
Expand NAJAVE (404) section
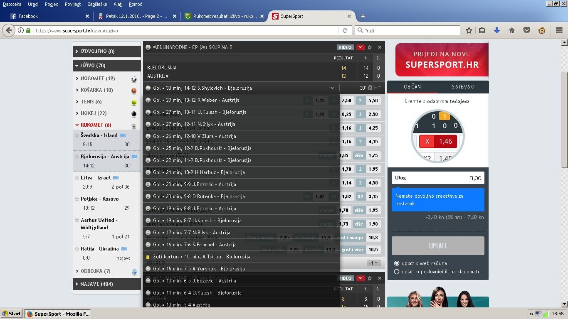coord(107,284)
